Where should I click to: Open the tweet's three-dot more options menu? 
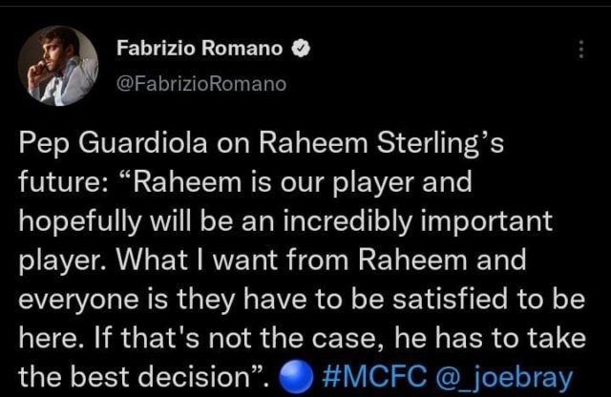(x=581, y=49)
